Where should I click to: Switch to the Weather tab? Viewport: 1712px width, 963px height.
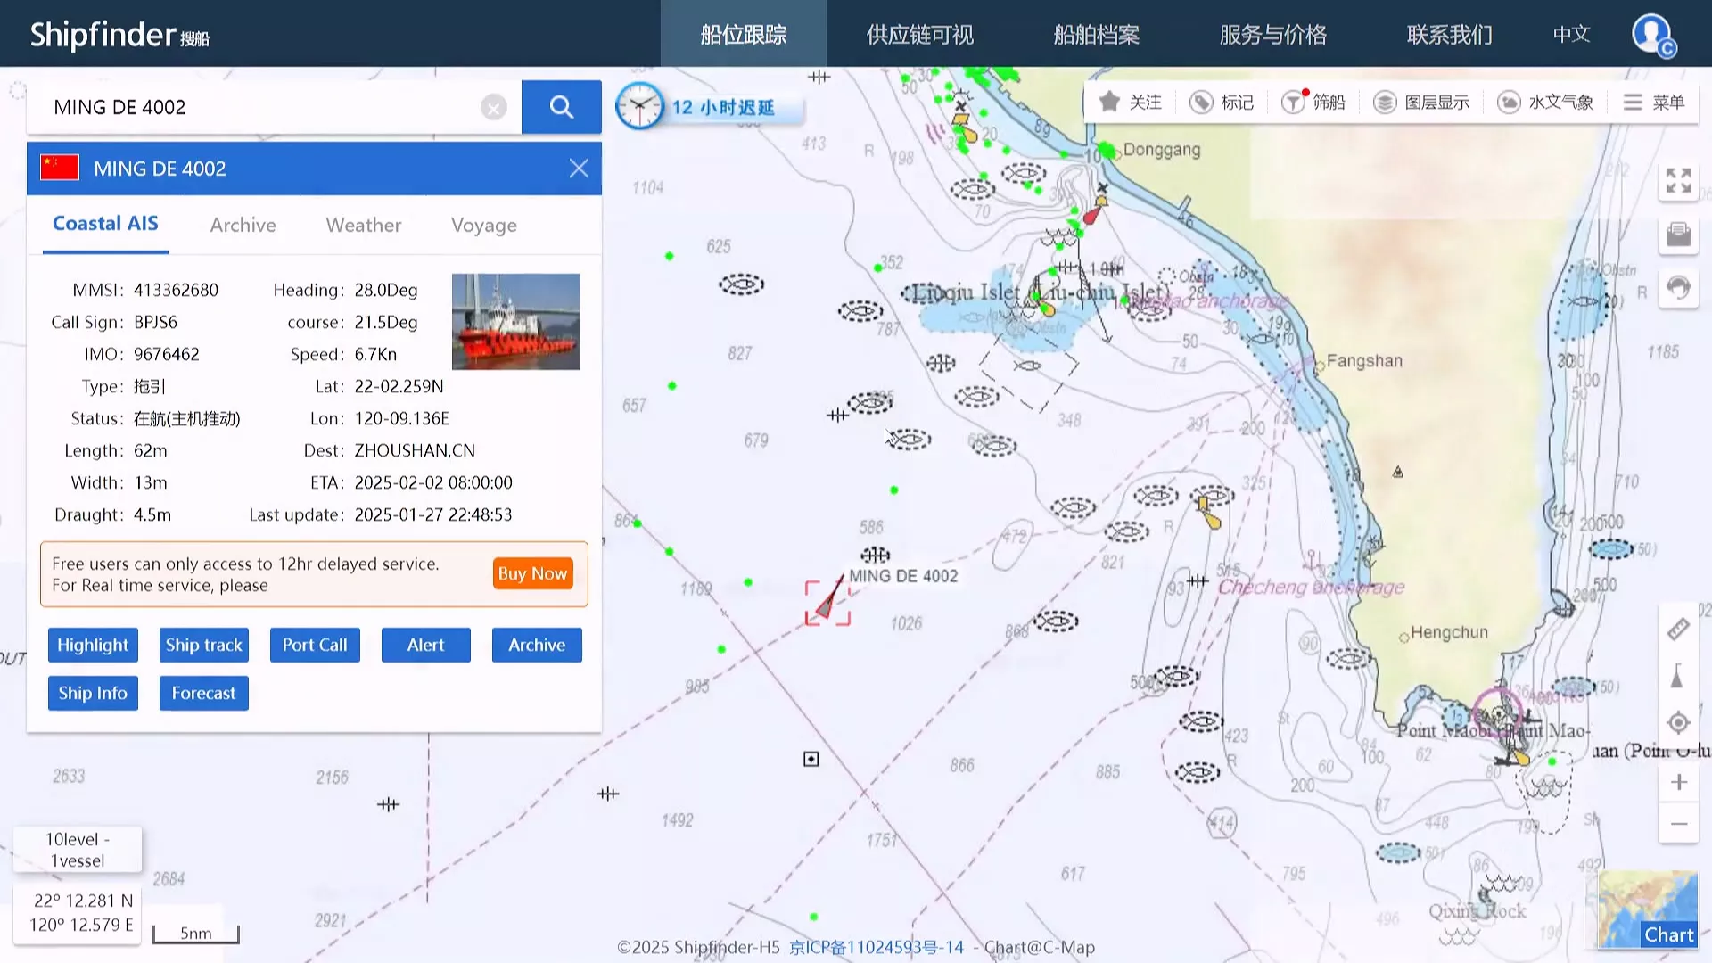[363, 226]
